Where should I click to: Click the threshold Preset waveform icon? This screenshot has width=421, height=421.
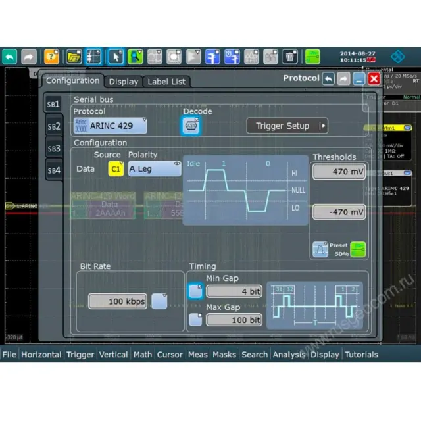coord(320,249)
